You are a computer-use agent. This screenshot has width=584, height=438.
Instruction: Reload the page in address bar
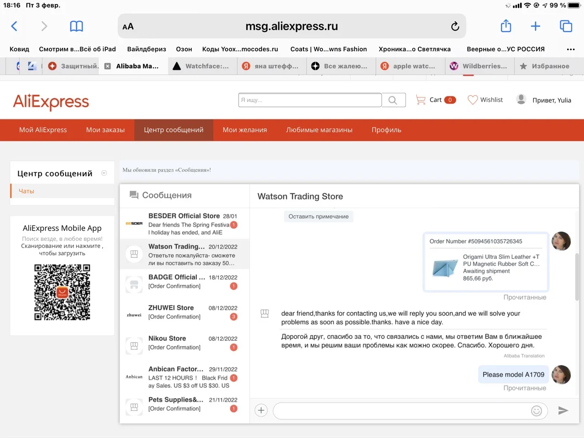click(x=455, y=26)
